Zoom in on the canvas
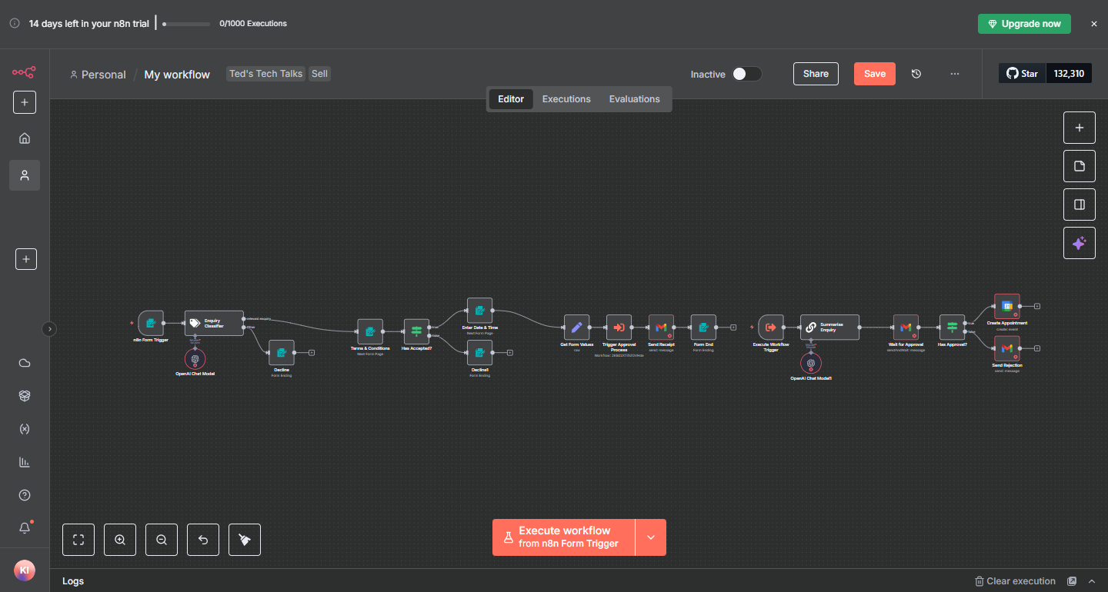 120,540
